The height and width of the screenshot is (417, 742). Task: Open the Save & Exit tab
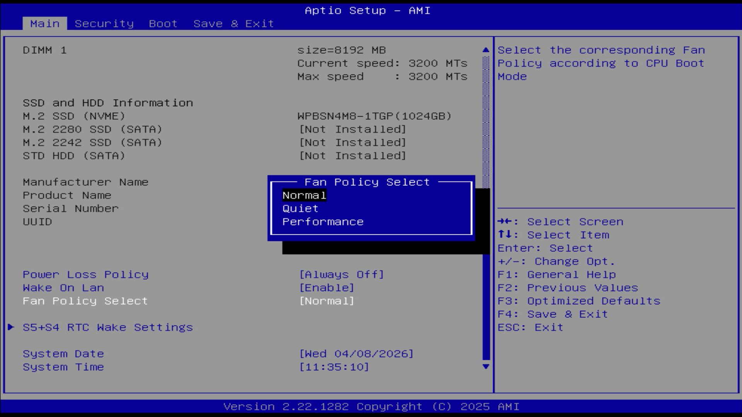pos(233,24)
